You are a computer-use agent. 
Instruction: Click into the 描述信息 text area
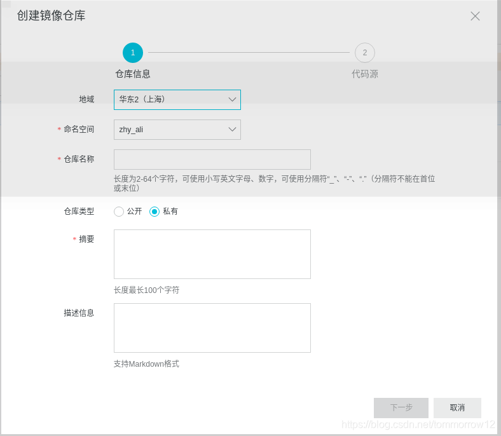tap(212, 328)
